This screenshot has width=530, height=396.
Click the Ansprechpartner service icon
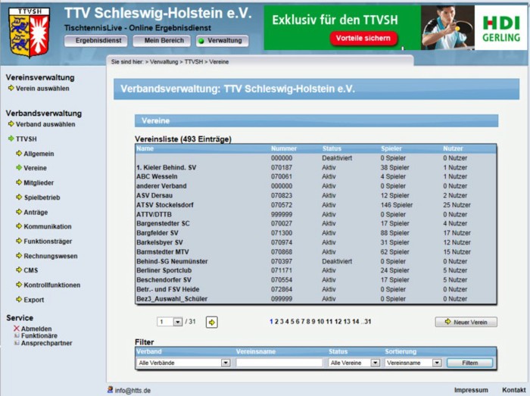tap(16, 343)
